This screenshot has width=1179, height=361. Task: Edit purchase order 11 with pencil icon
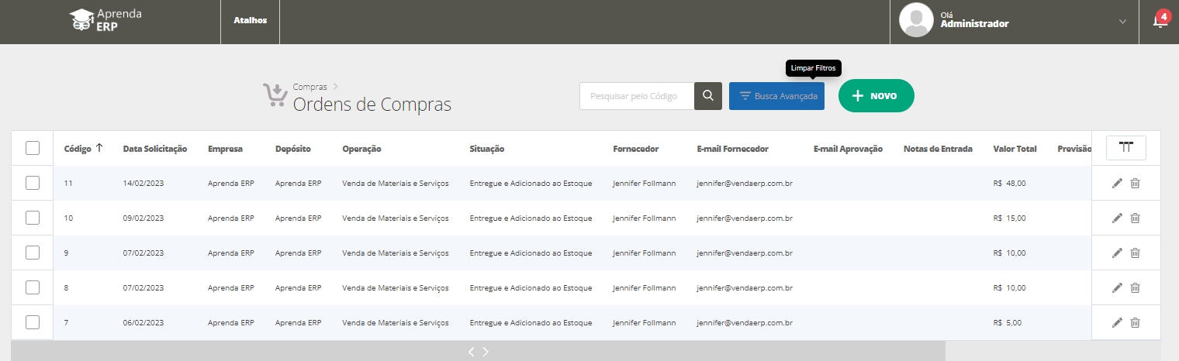point(1117,184)
